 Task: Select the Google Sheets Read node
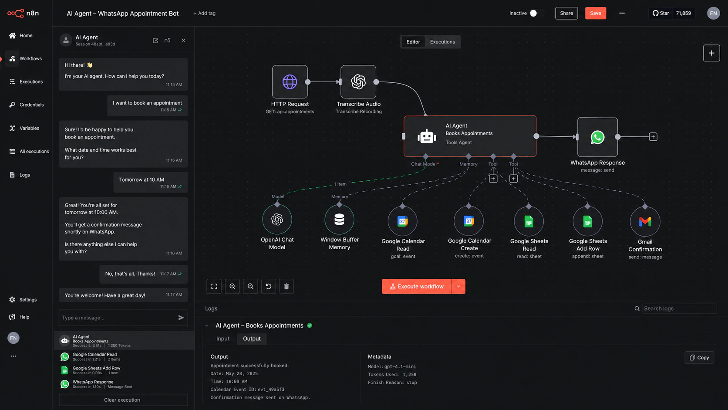[x=529, y=221]
